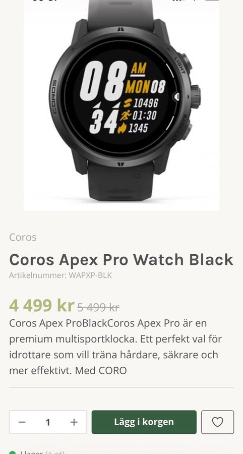Add the watch to wishlist with heart icon

[x=217, y=422]
